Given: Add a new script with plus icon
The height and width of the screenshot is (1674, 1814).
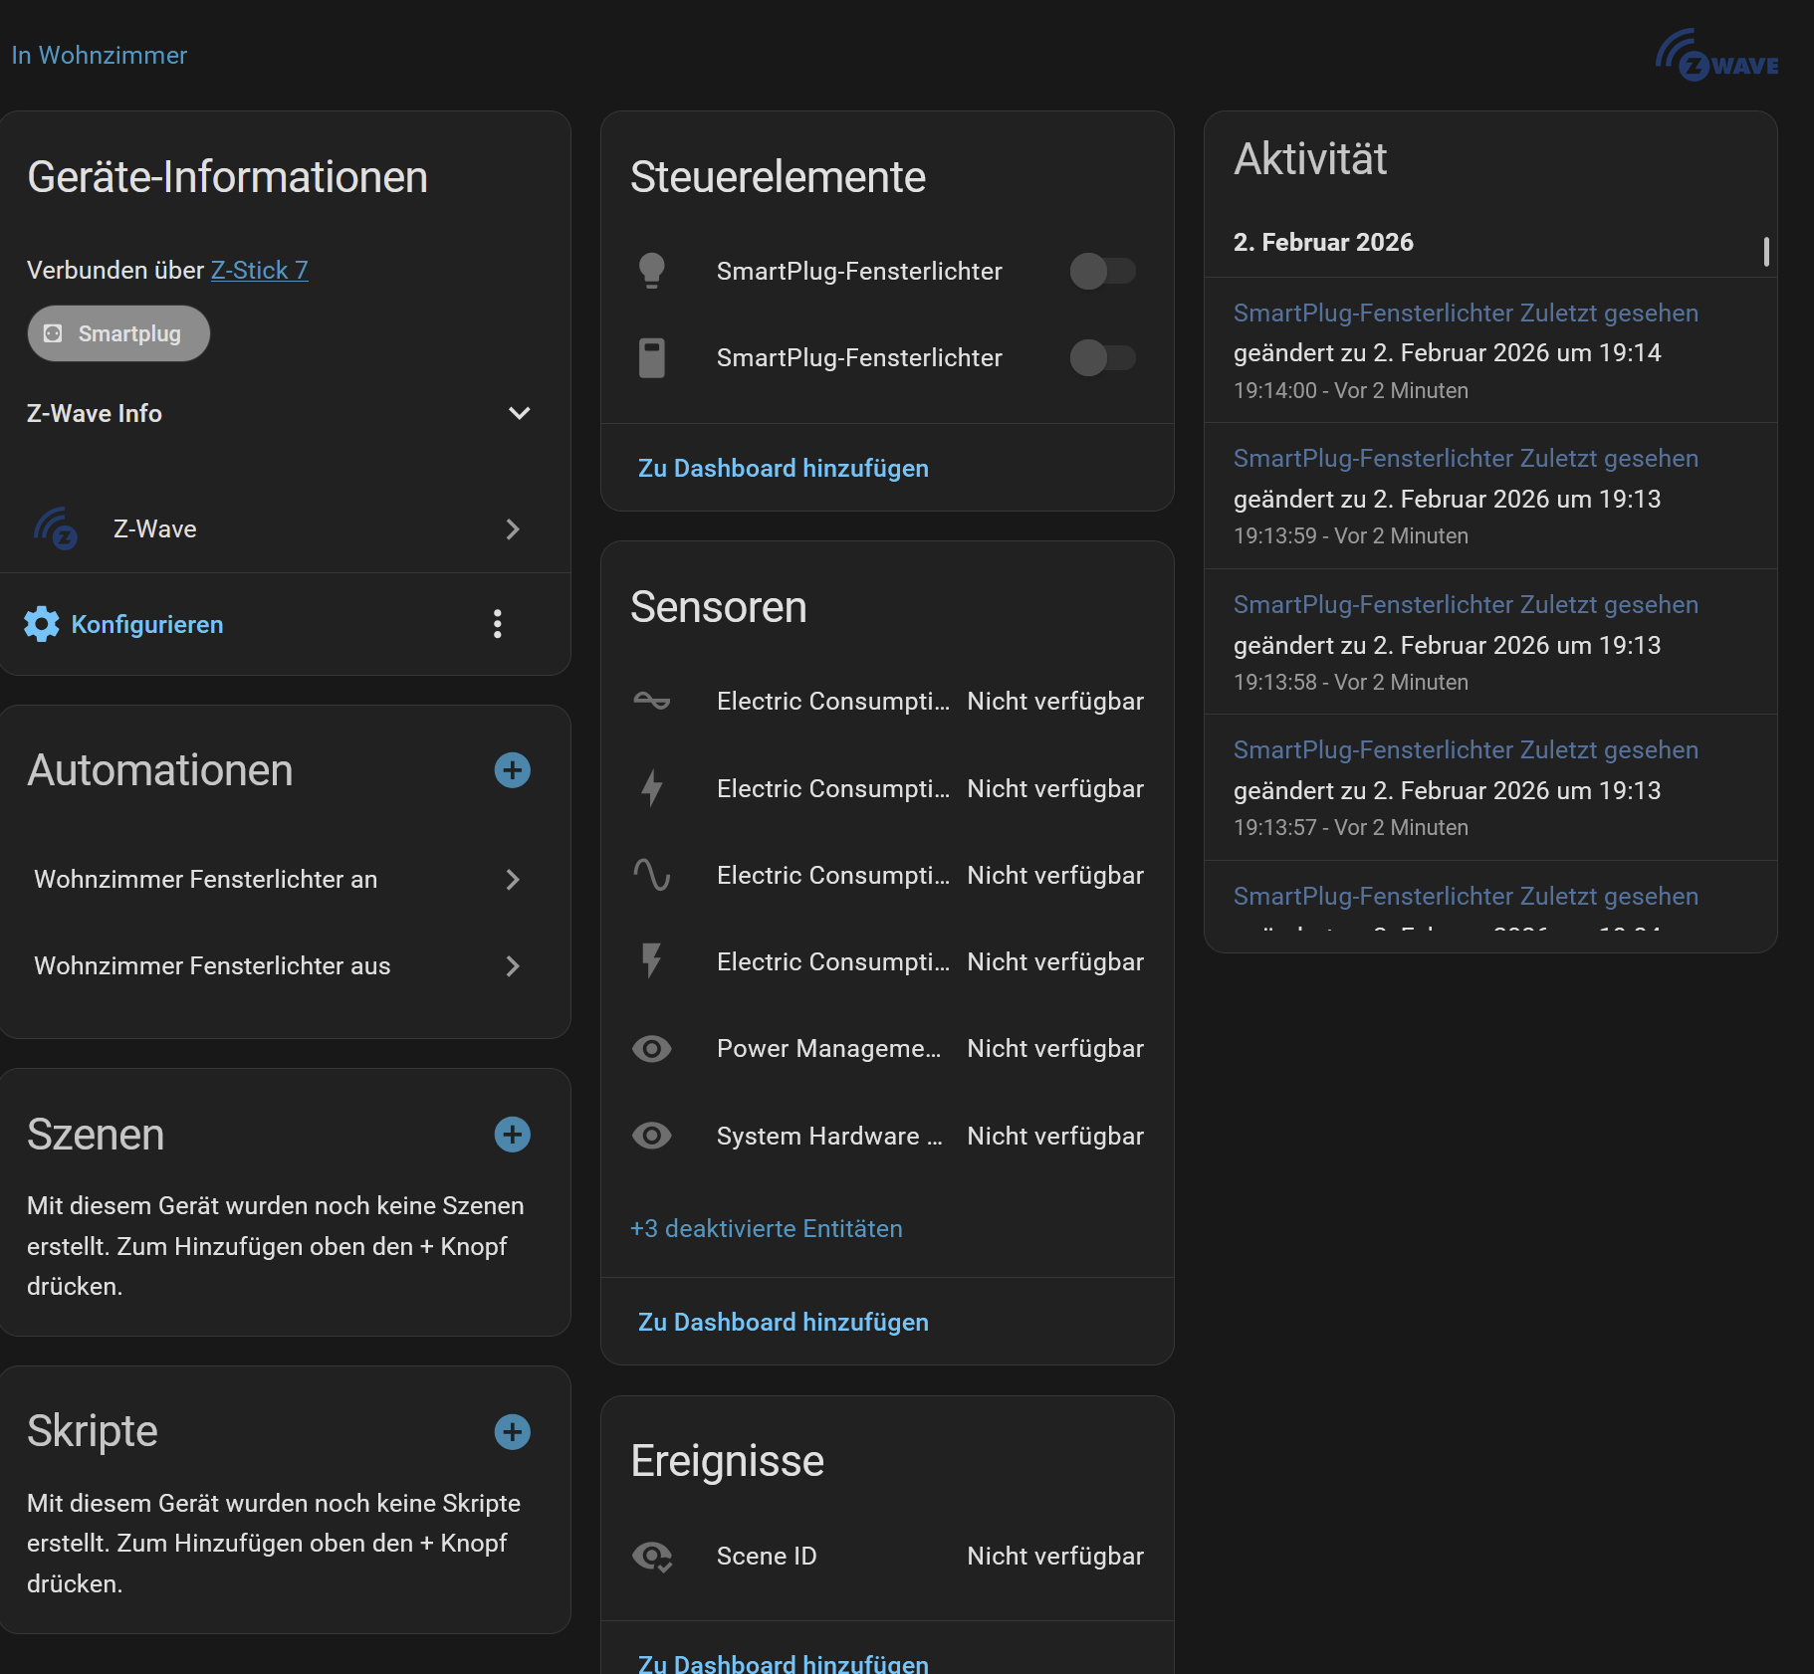Looking at the screenshot, I should pyautogui.click(x=512, y=1432).
